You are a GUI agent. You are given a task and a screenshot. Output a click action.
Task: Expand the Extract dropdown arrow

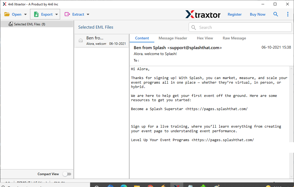[88, 14]
